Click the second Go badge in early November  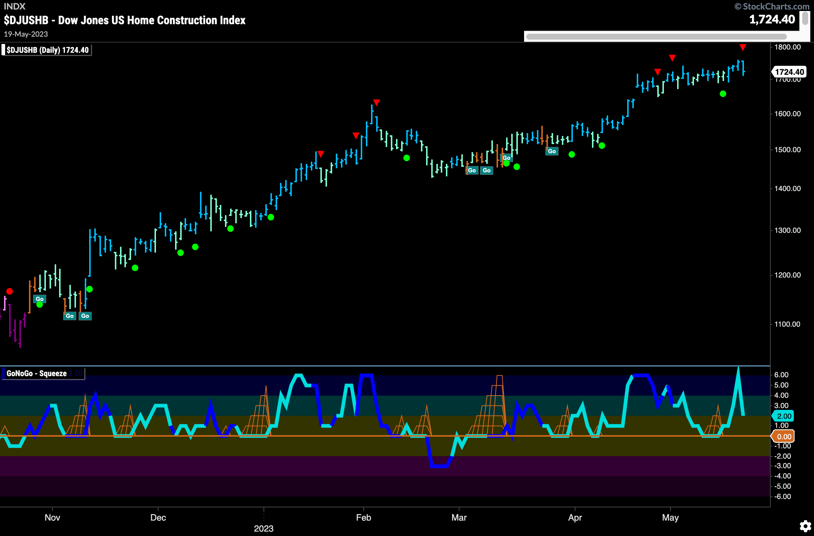coord(85,316)
